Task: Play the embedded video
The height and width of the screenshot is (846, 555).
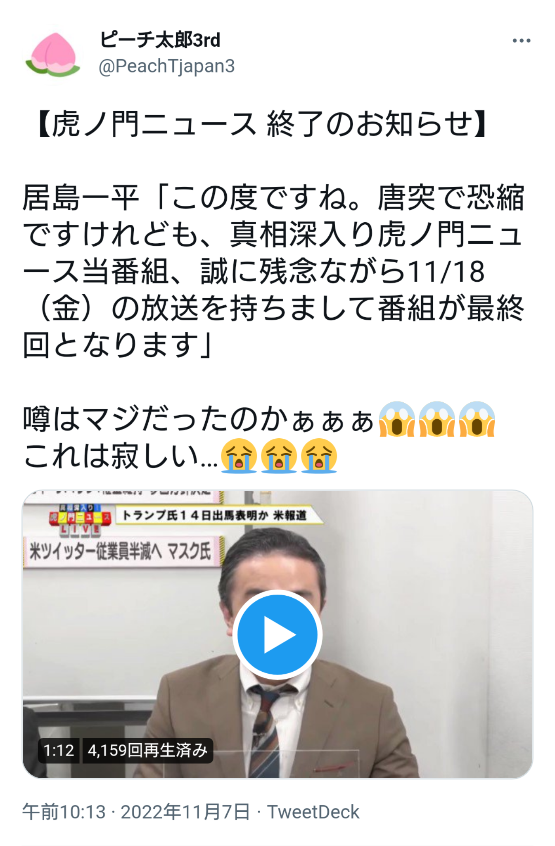Action: 277,634
